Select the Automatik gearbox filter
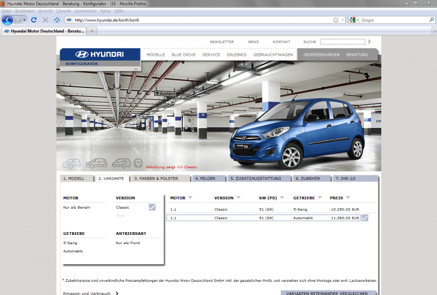The width and height of the screenshot is (437, 295). (73, 251)
